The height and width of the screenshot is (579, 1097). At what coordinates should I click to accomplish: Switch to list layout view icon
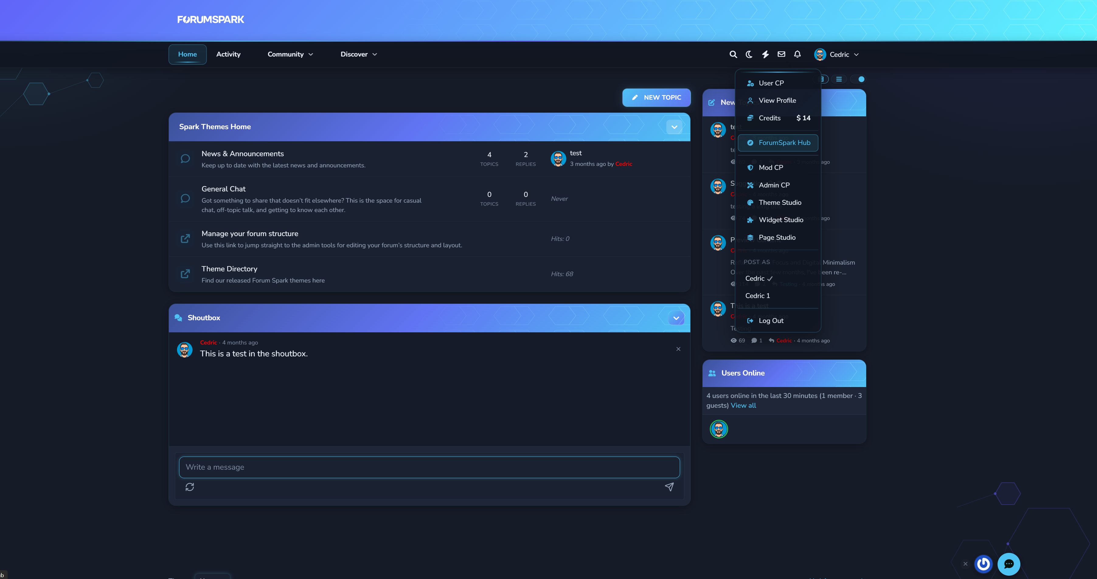tap(838, 79)
